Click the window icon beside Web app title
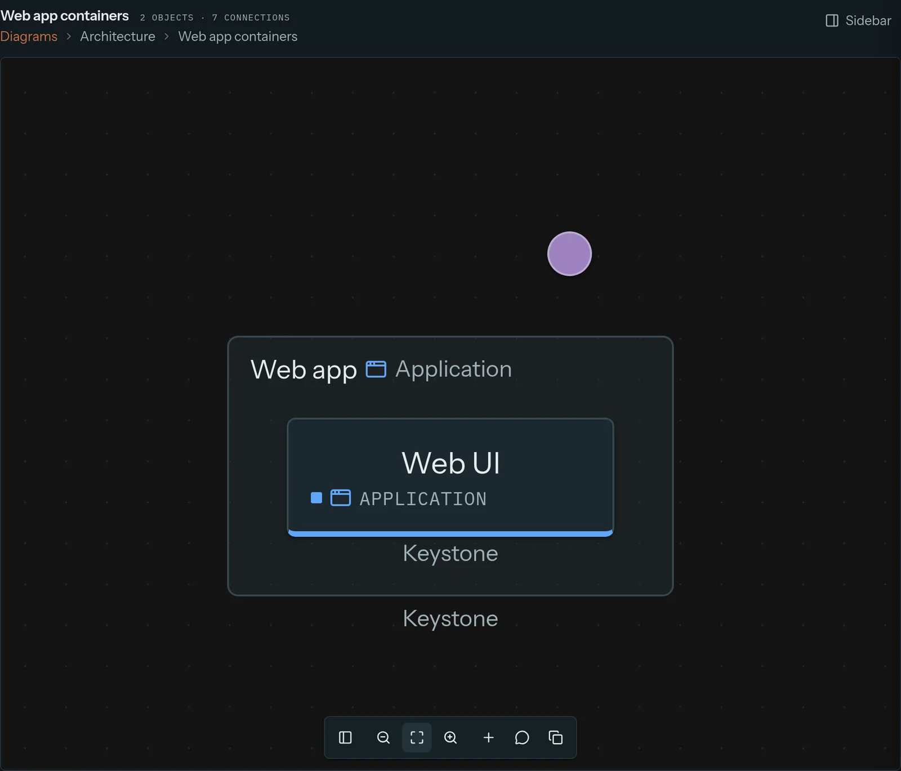The width and height of the screenshot is (901, 771). pos(376,369)
